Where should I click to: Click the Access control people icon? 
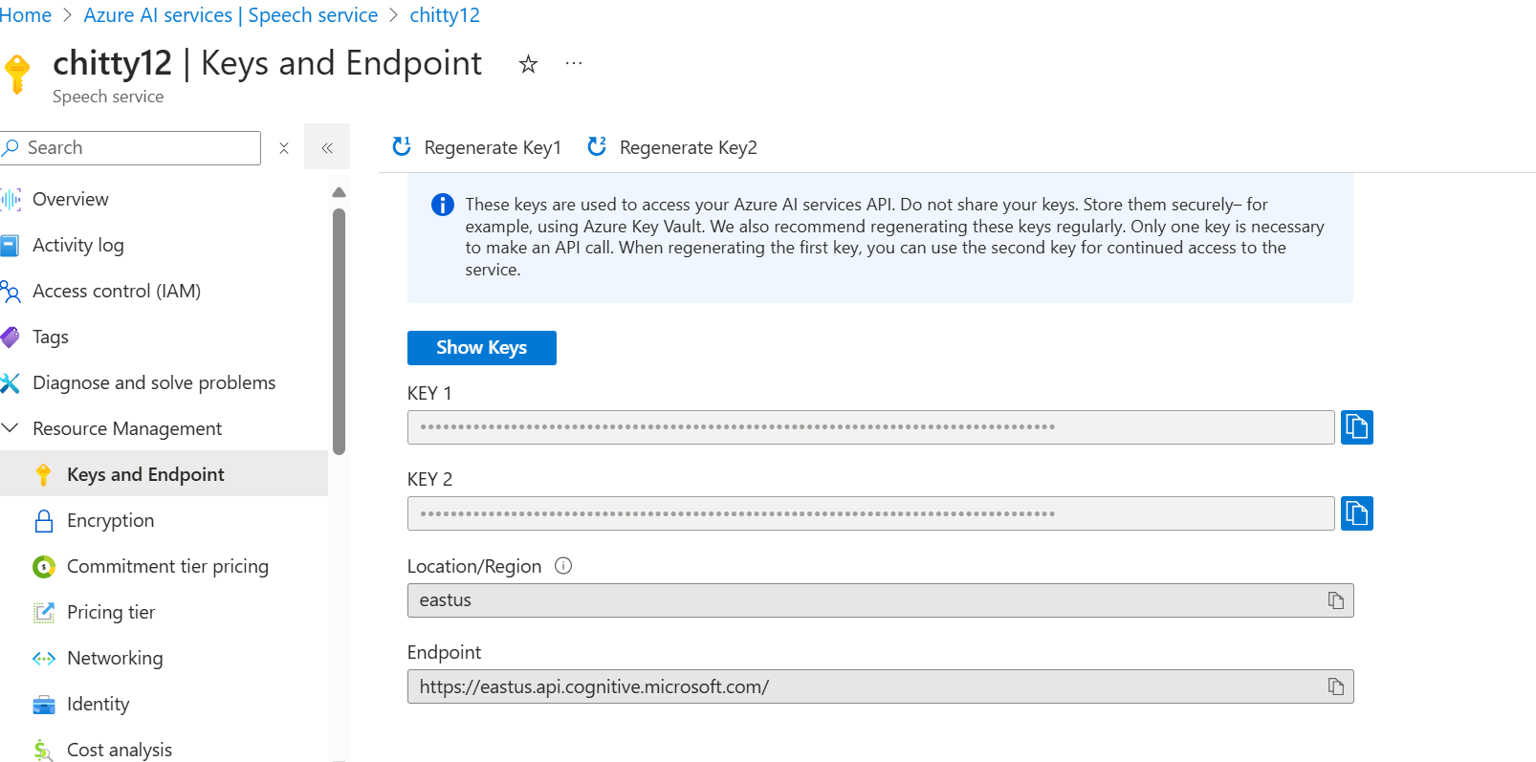(x=11, y=292)
